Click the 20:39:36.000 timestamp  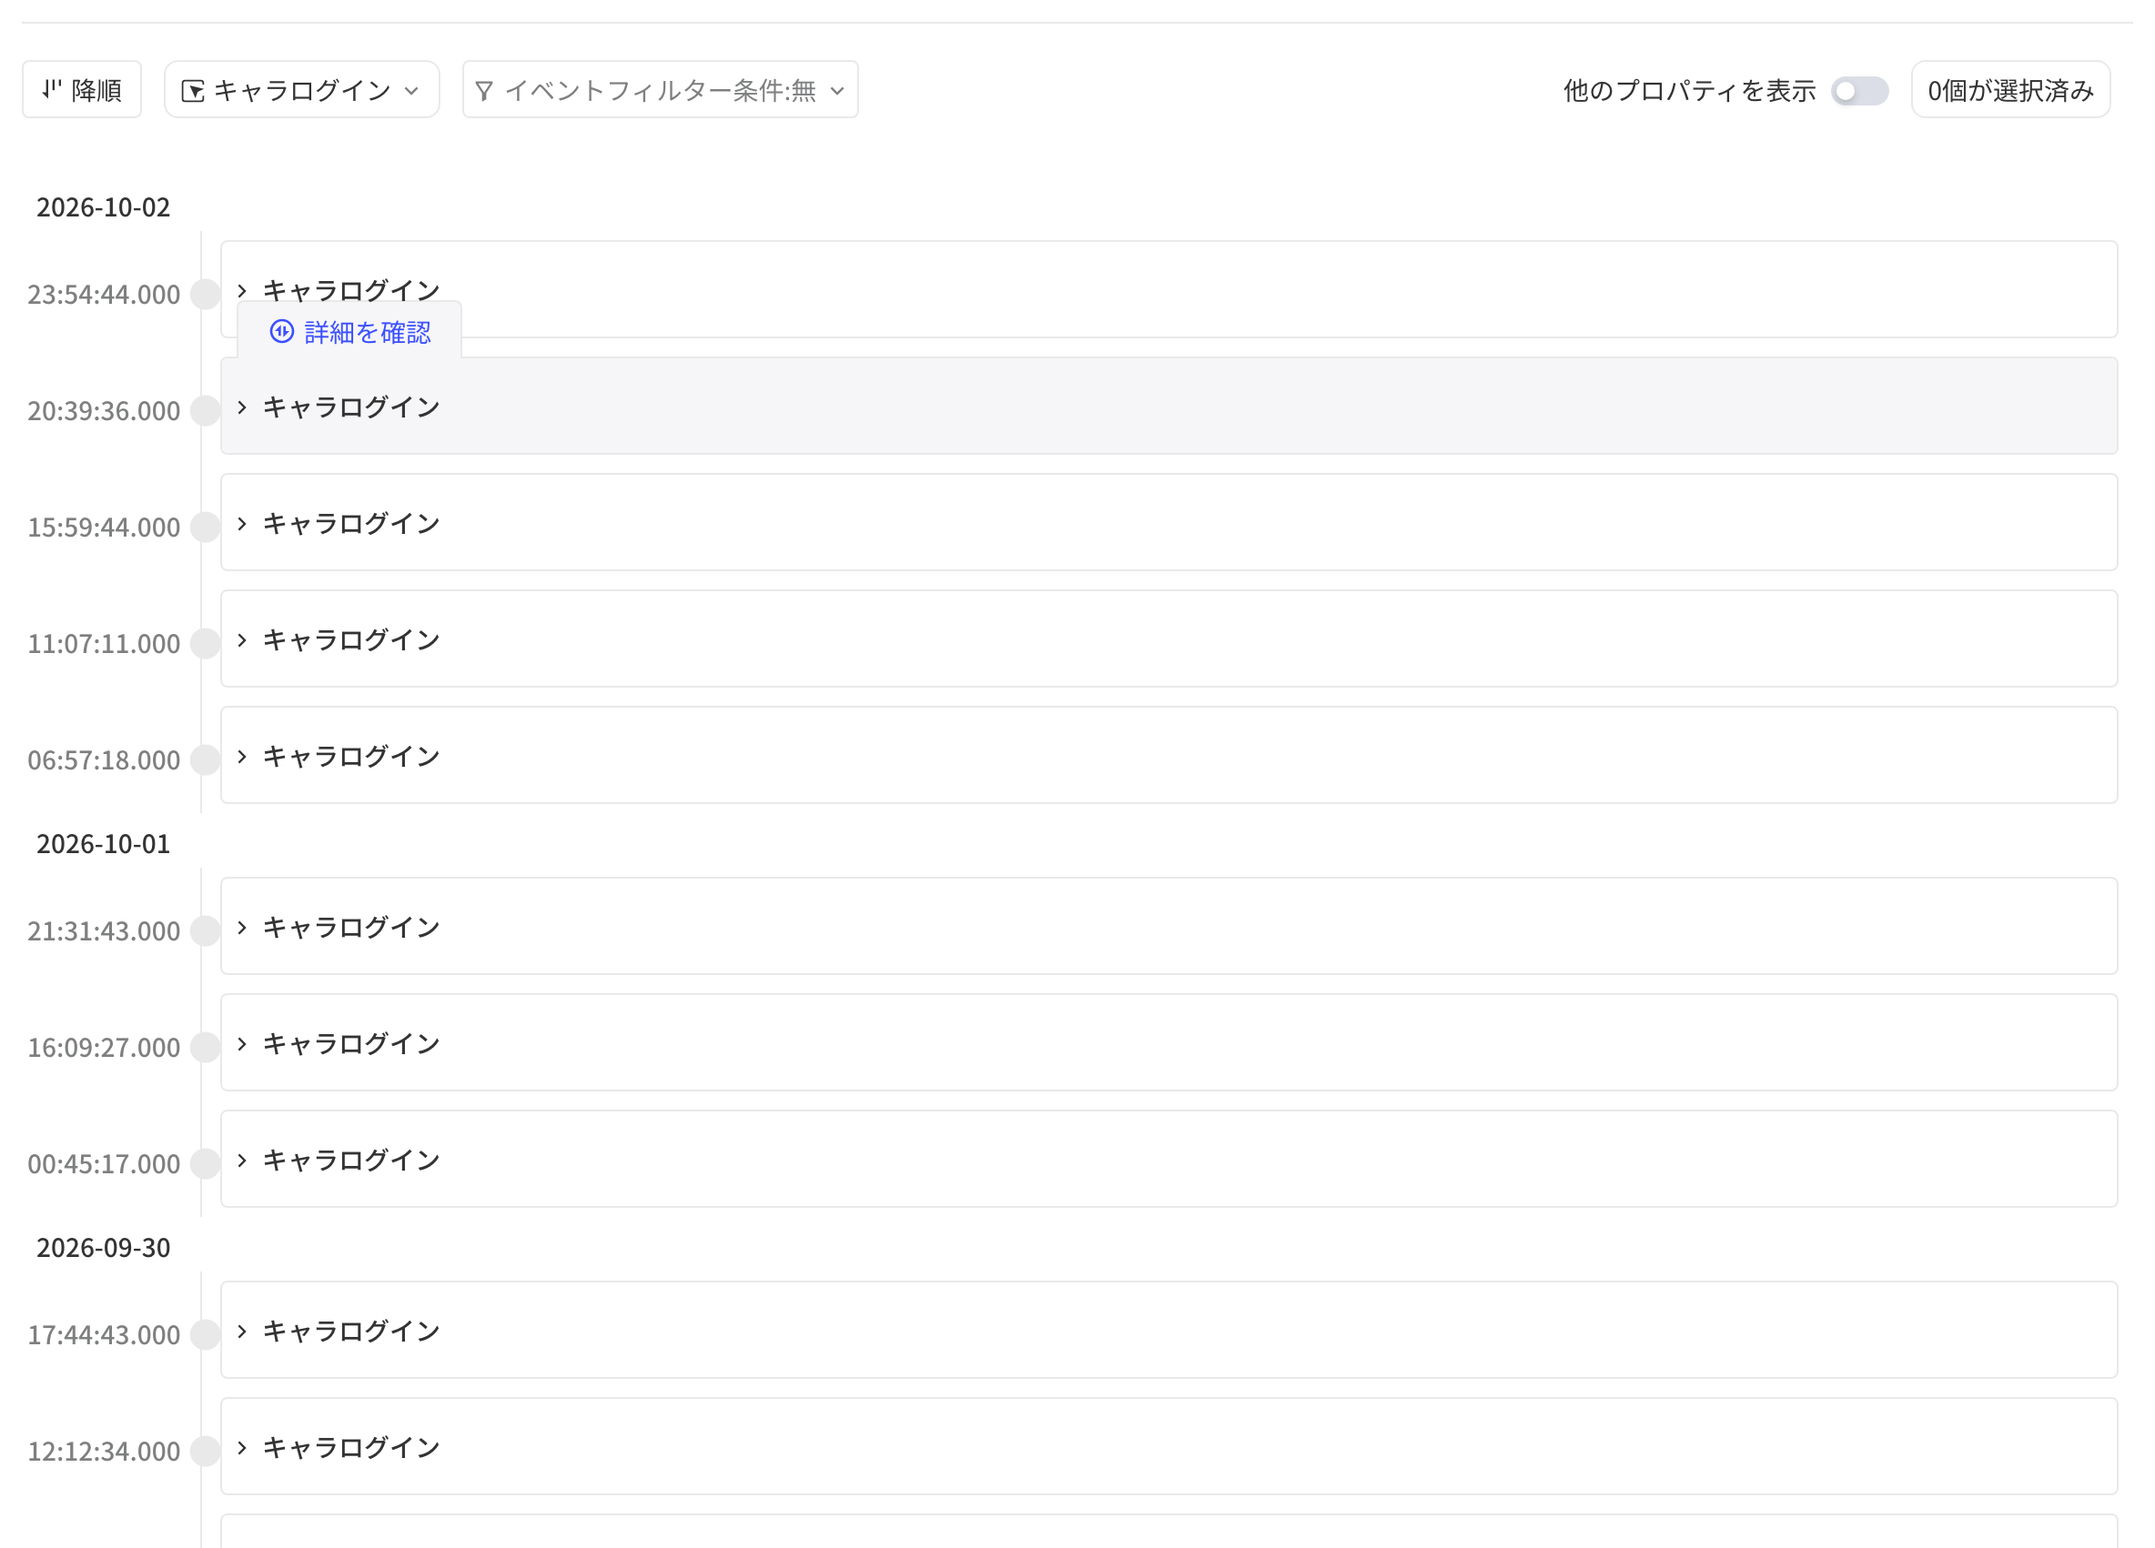click(x=104, y=411)
